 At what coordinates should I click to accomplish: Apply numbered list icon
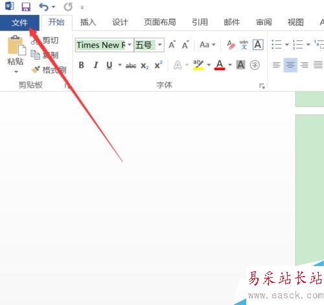pos(298,45)
